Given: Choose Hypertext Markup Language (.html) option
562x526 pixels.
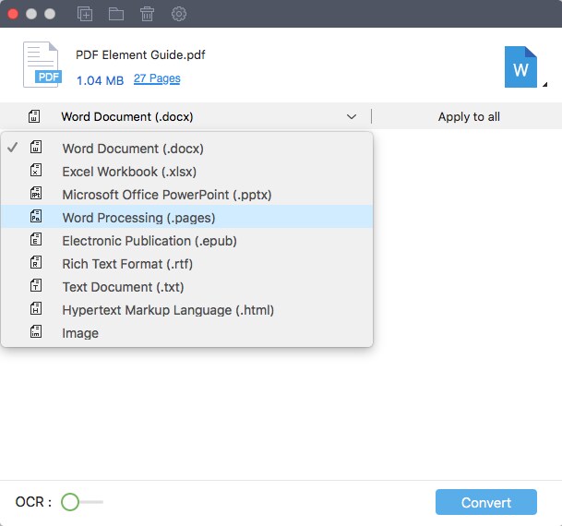Looking at the screenshot, I should [x=168, y=310].
